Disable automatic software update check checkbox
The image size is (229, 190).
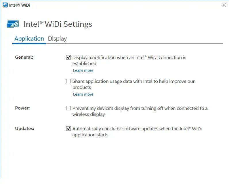[68, 128]
